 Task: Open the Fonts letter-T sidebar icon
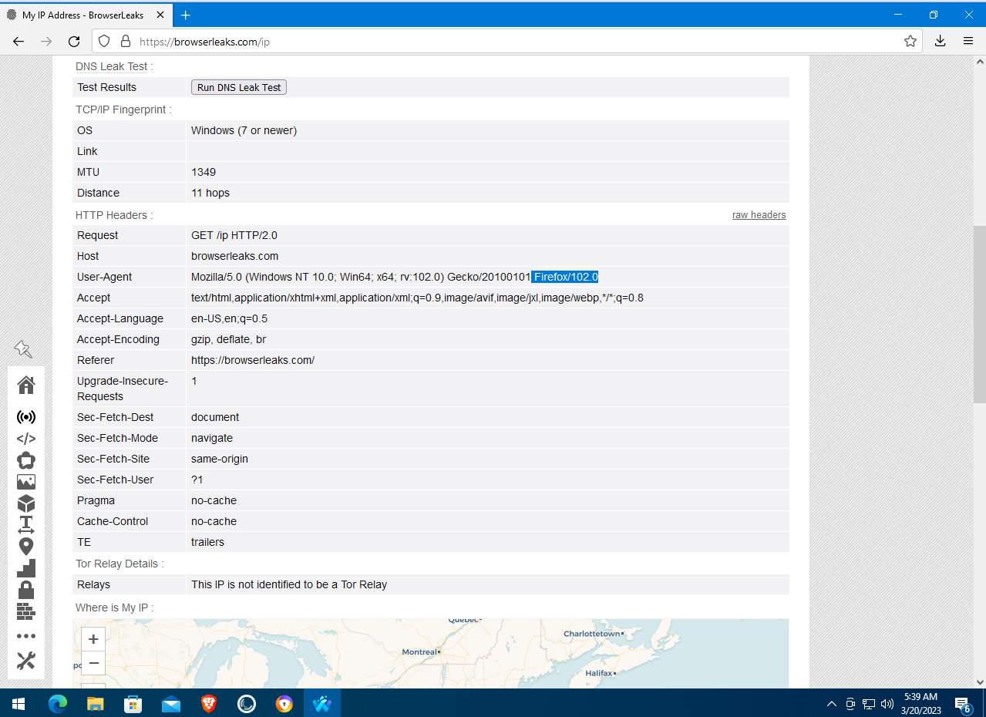pyautogui.click(x=26, y=525)
